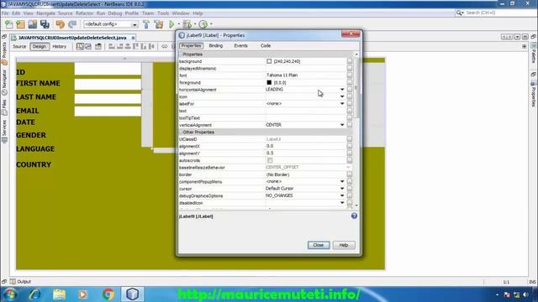
Task: Click the black foreground color swatch
Action: [x=269, y=82]
